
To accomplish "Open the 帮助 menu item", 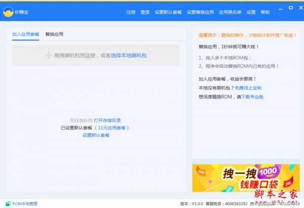I will pyautogui.click(x=265, y=12).
